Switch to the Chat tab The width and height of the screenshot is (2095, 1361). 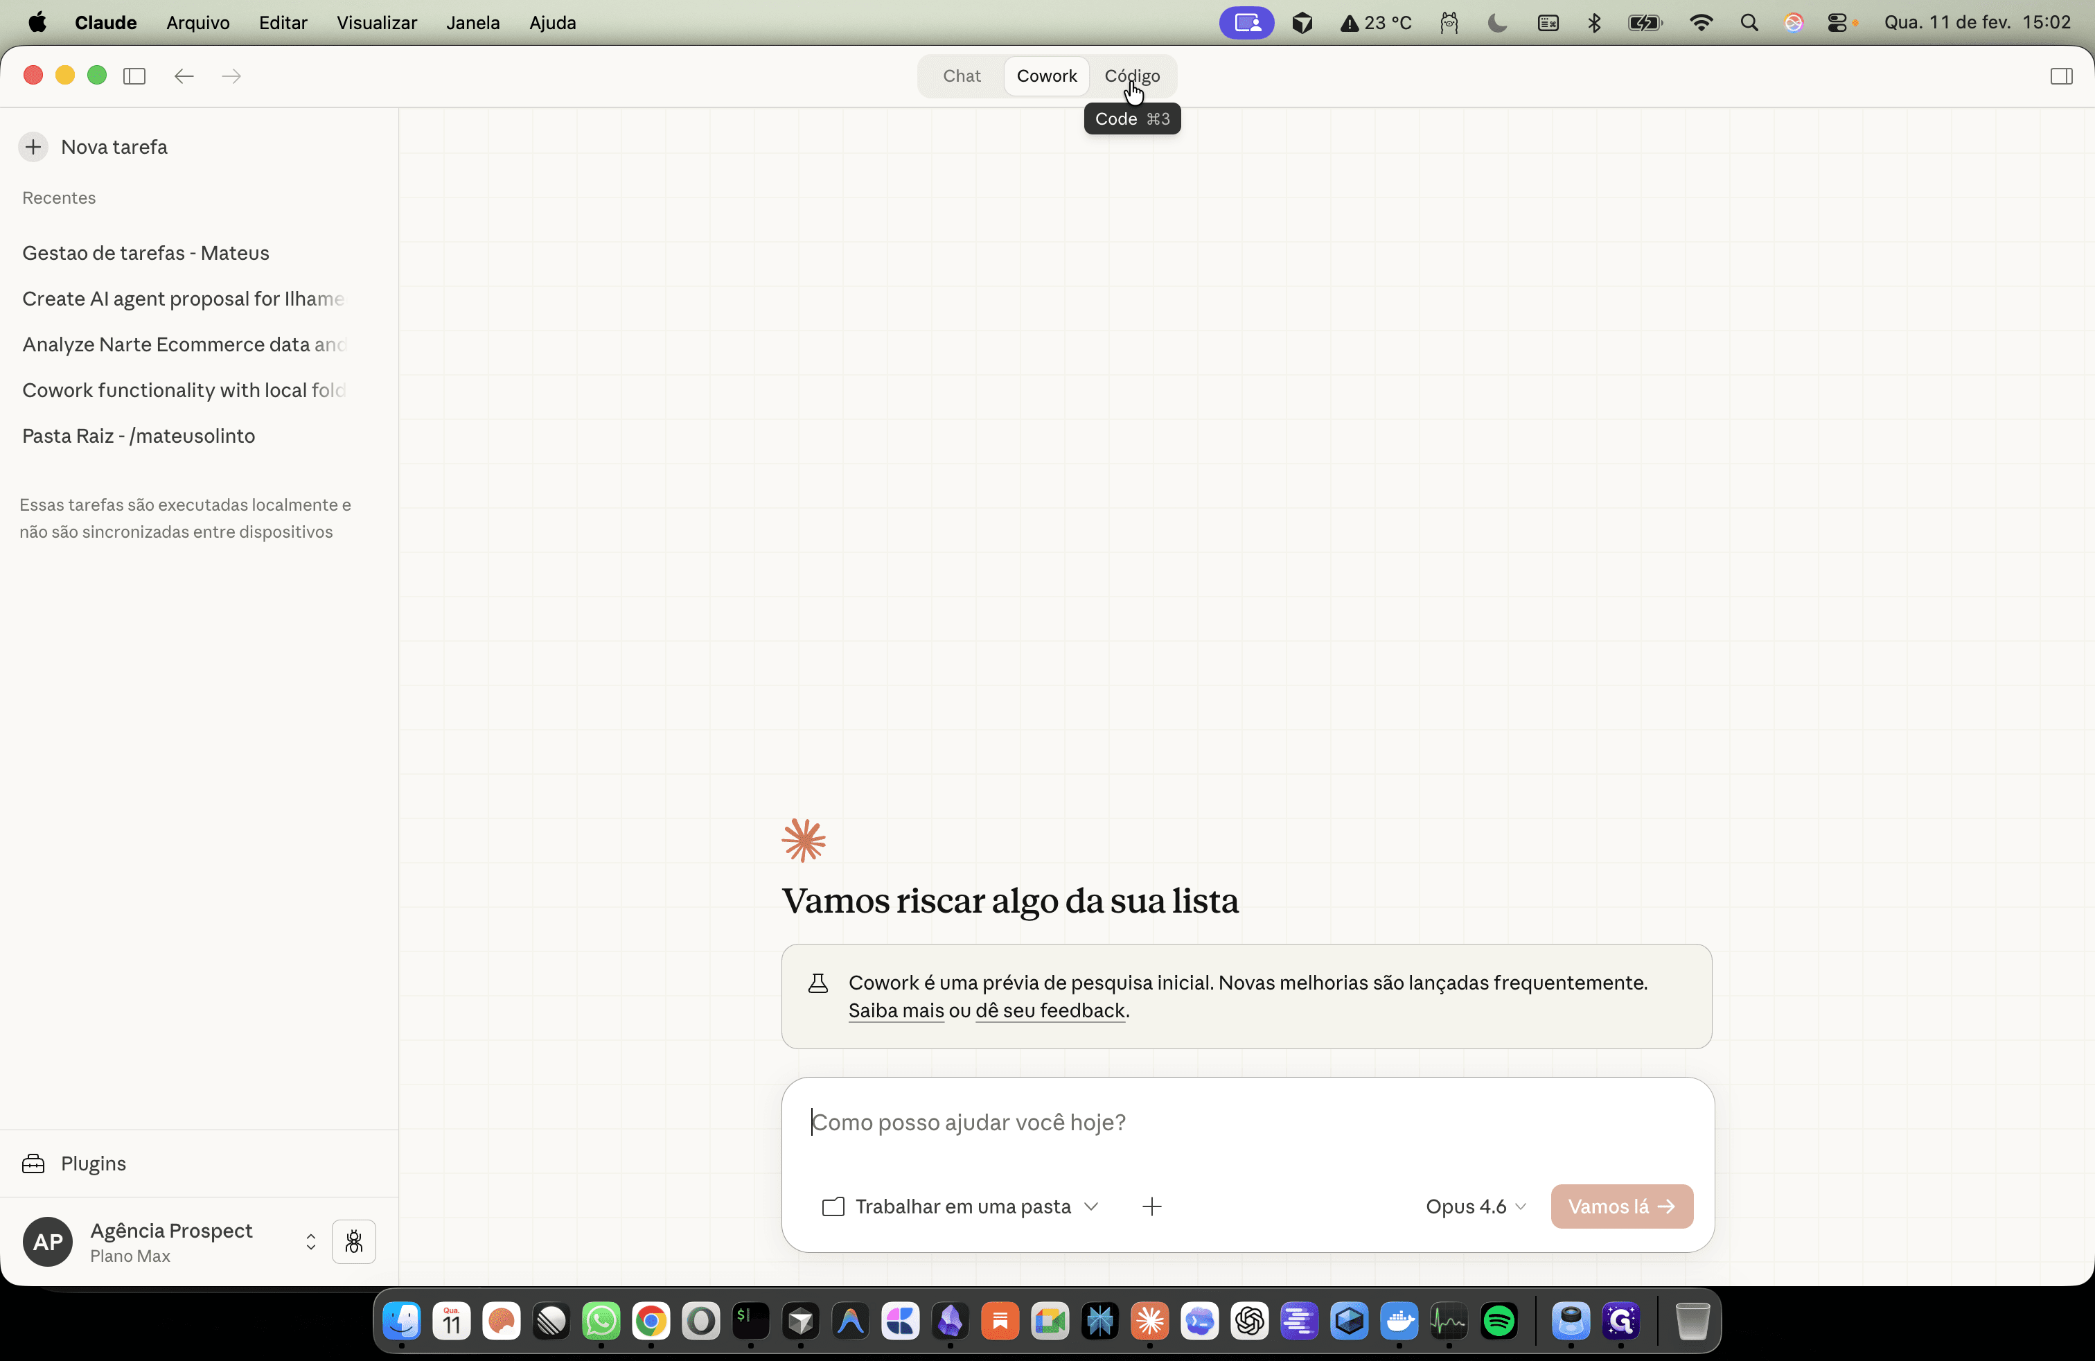961,76
